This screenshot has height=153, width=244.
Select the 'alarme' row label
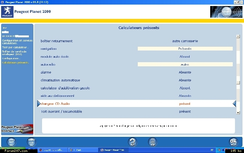tap(46, 72)
